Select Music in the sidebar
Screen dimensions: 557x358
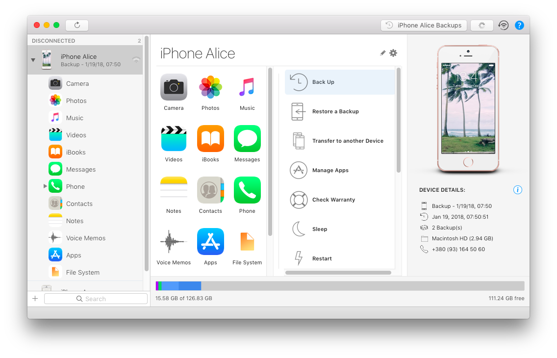(85, 118)
